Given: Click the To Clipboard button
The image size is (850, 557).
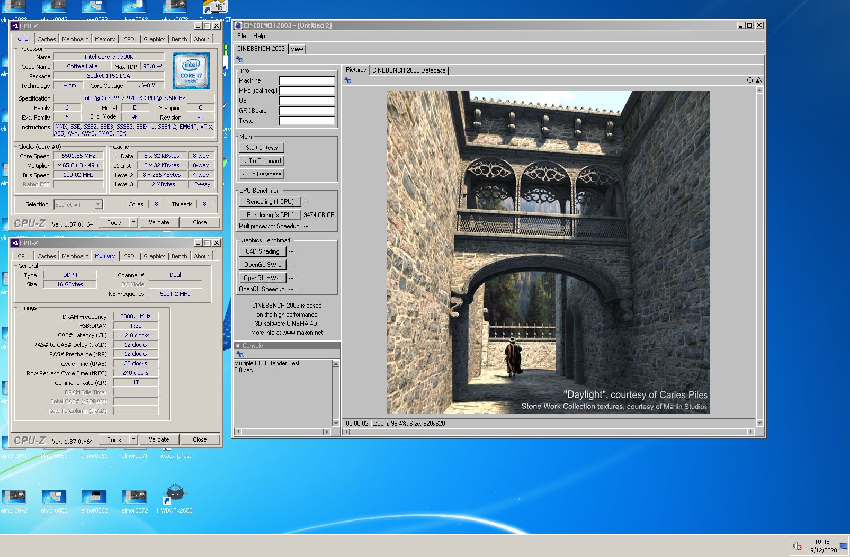Looking at the screenshot, I should pyautogui.click(x=262, y=161).
